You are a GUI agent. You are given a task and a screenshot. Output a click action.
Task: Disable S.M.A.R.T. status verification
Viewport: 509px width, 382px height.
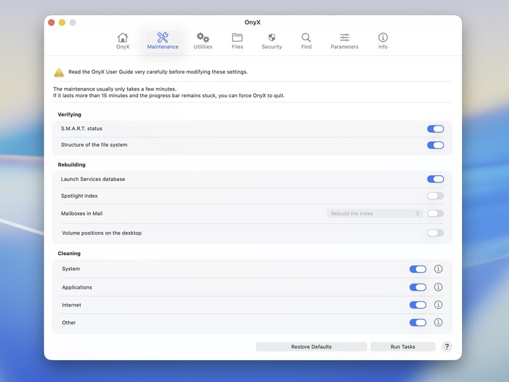click(x=436, y=129)
